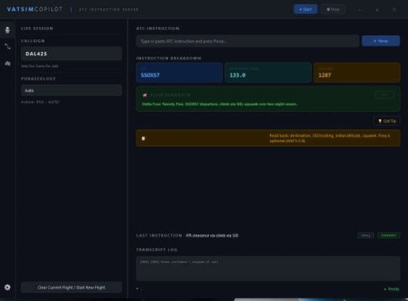
Task: Click the 'IFR clearance via climb via SID' text
Action: 212,236
